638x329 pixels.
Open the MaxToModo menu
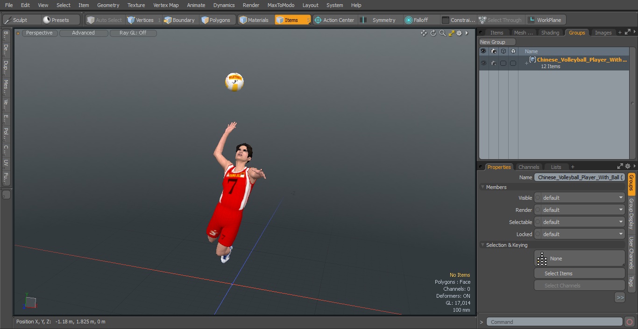click(281, 5)
